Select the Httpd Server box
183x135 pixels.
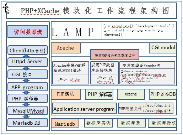pyautogui.click(x=28, y=62)
